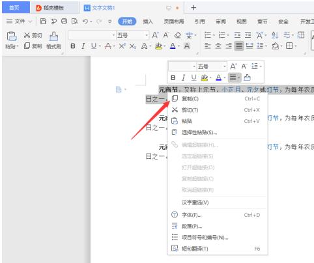Toggle Subscript X₂ in the ribbon

click(x=133, y=46)
